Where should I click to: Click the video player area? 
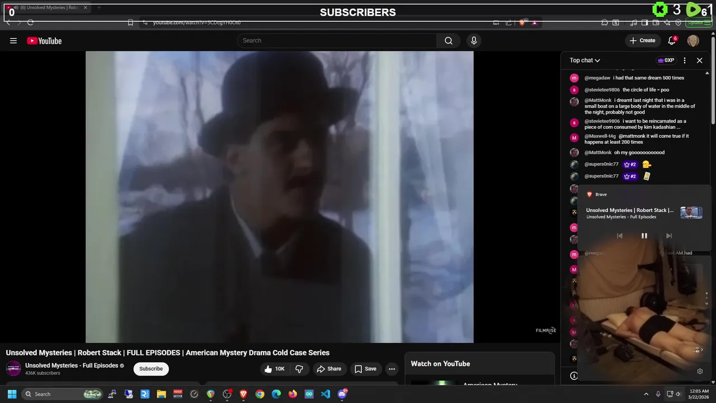[279, 196]
